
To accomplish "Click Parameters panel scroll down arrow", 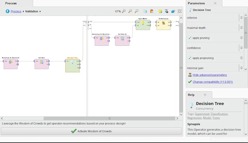I will (x=245, y=69).
